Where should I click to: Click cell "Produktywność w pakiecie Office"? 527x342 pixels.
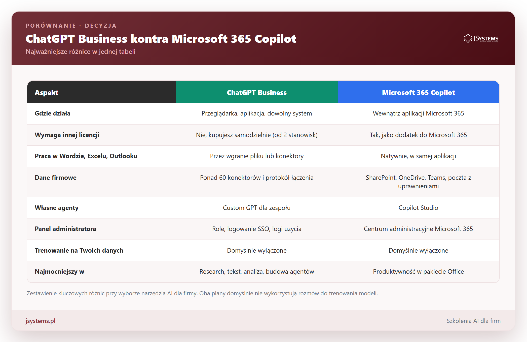pyautogui.click(x=418, y=272)
